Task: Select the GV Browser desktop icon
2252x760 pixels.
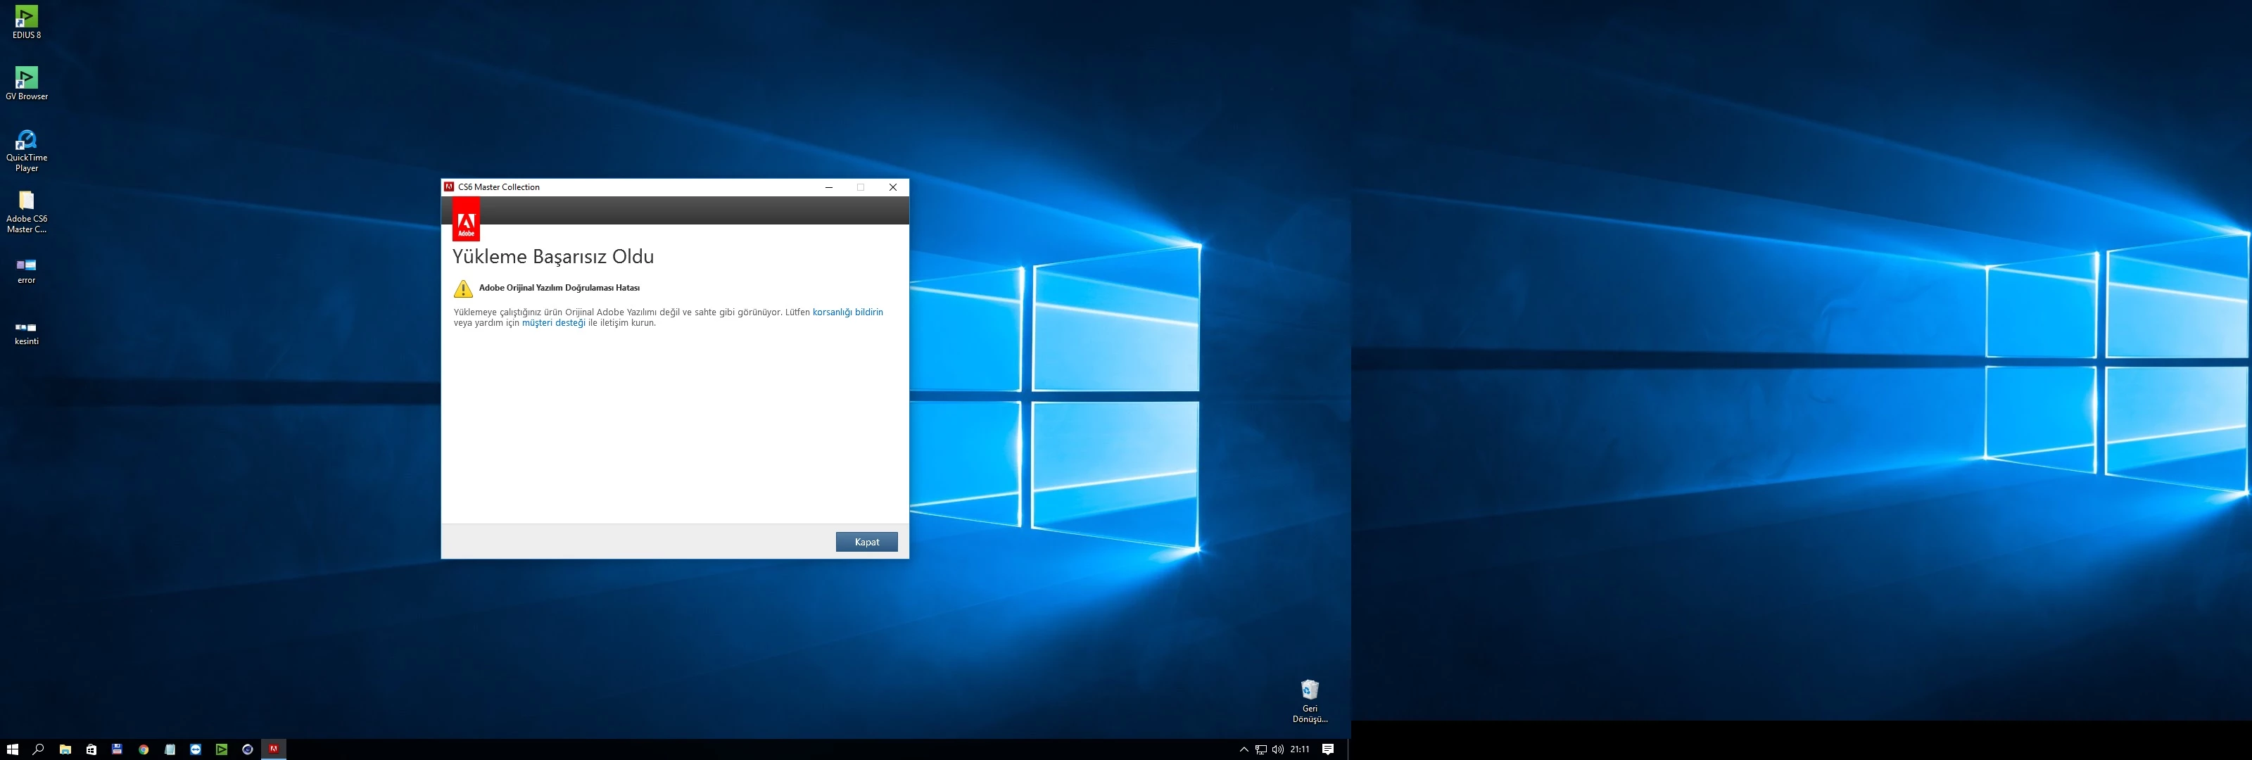Action: tap(26, 83)
